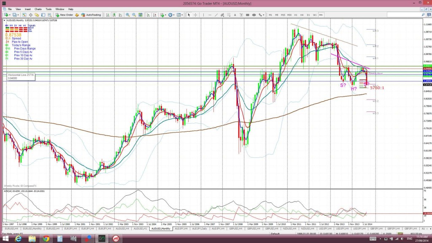
Task: Select the Crosshair tool
Action: 195,15
